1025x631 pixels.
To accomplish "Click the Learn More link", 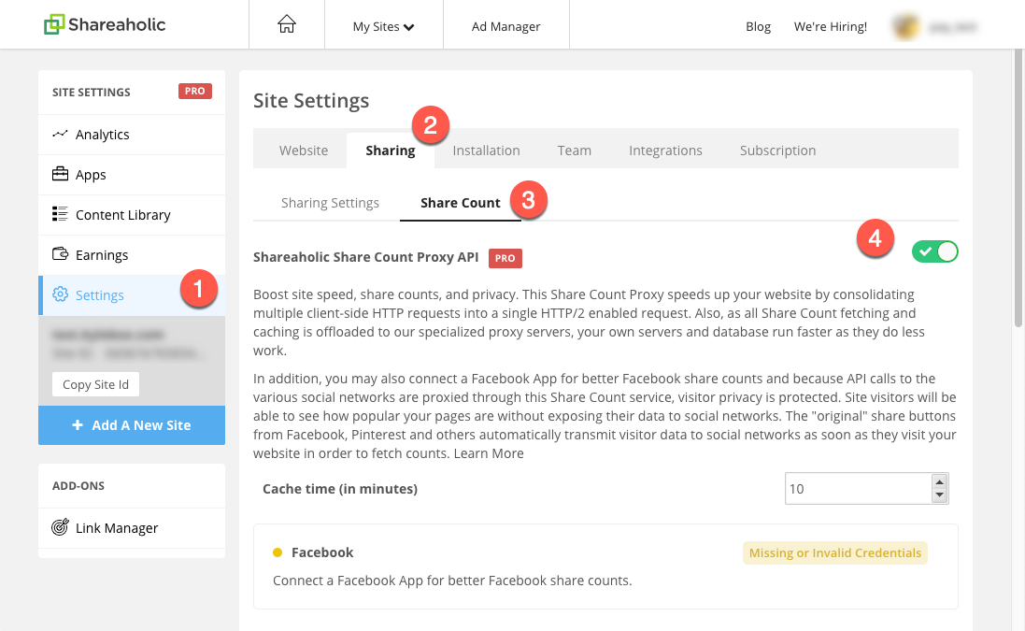I will tap(489, 453).
